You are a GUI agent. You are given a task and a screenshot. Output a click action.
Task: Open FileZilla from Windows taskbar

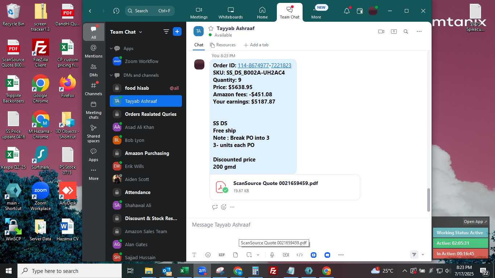pyautogui.click(x=273, y=271)
